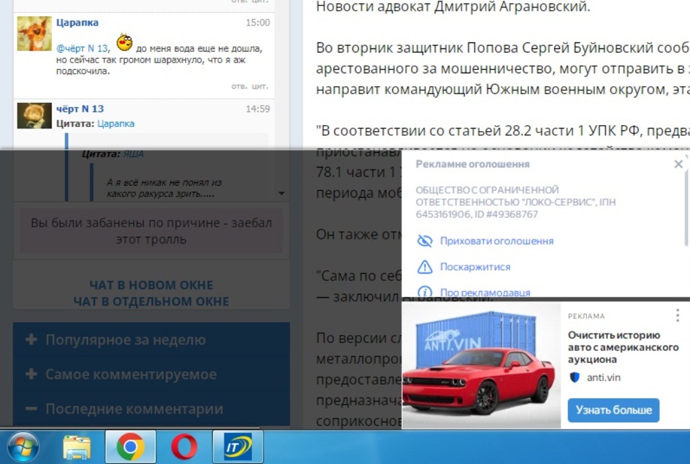Open Про рекламодавця link
The image size is (690, 464).
tap(485, 293)
